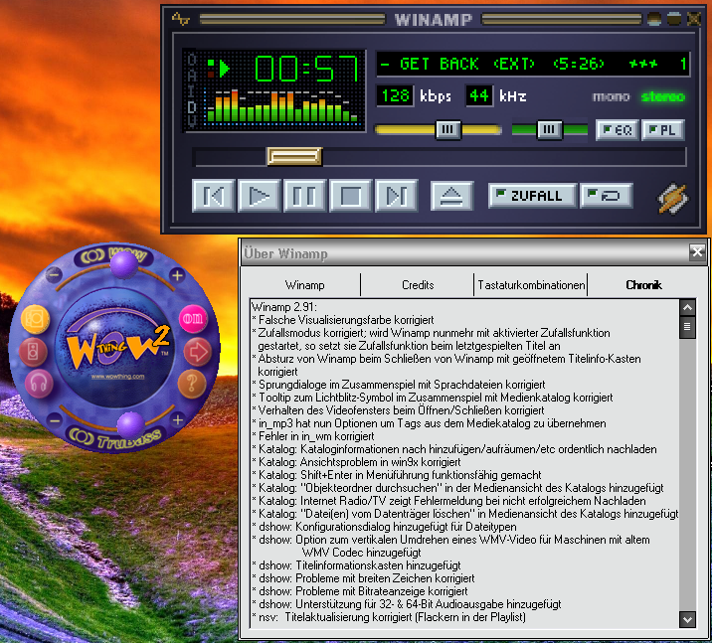The height and width of the screenshot is (643, 712).
Task: Toggle Winamp windowshade mode button
Action: [674, 19]
